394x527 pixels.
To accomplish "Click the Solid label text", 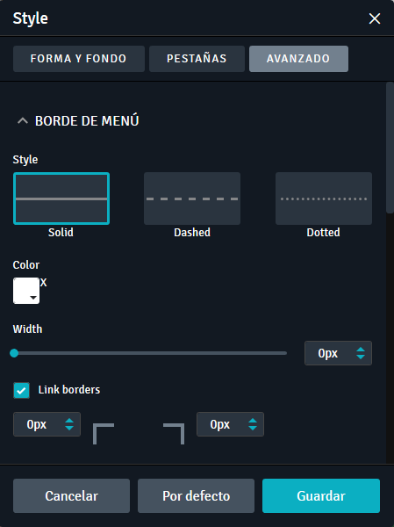I will pos(61,232).
